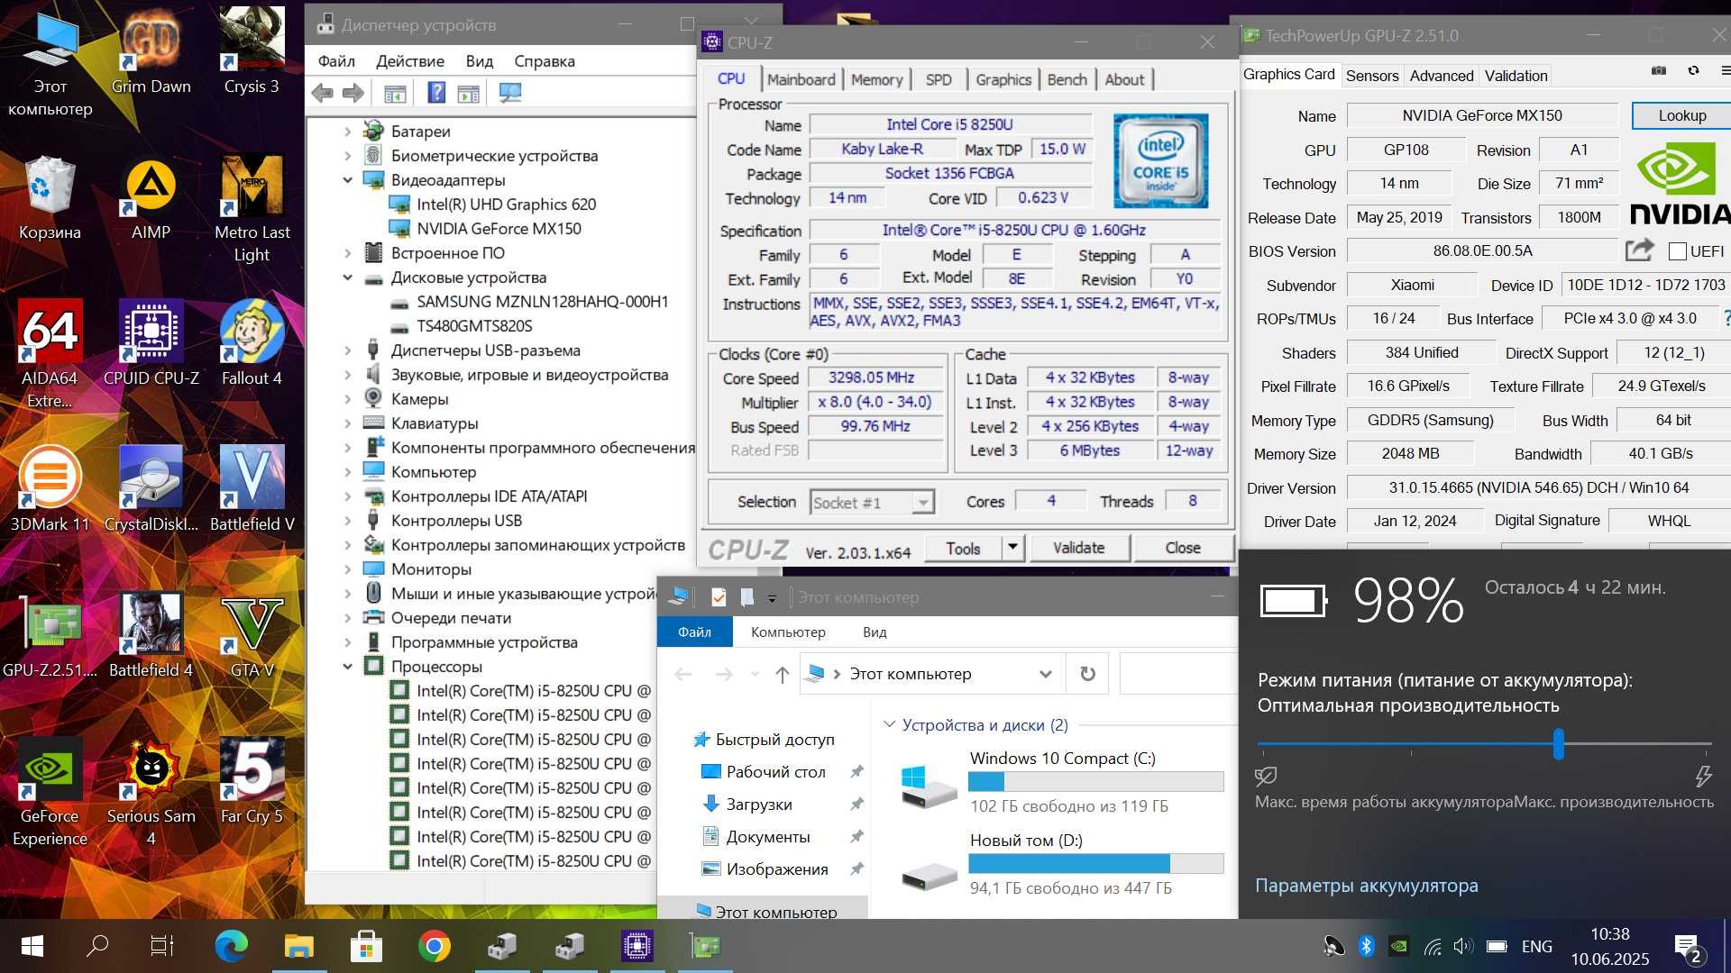Click the Bluetooth tray icon
1731x973 pixels.
pyautogui.click(x=1366, y=946)
